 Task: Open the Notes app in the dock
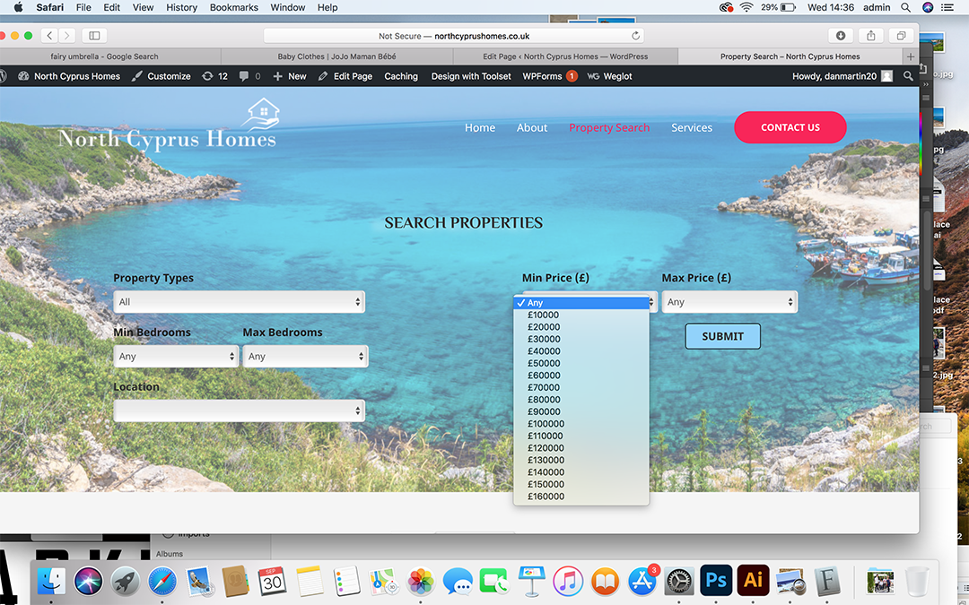coord(310,581)
